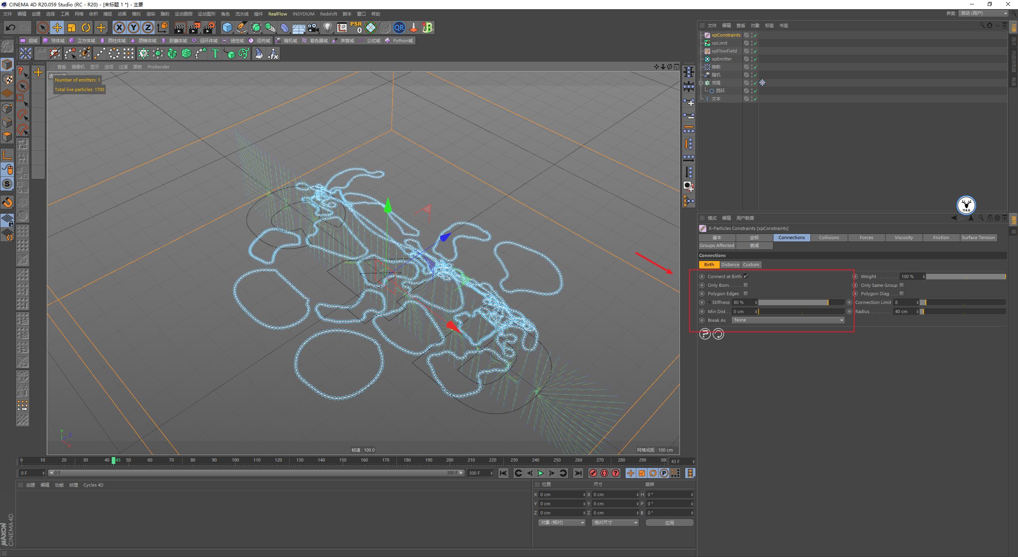Click the Light creation icon
Viewport: 1018px width, 557px height.
(327, 27)
